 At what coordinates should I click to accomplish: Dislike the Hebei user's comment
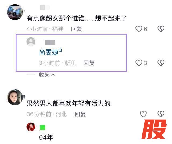161,114
